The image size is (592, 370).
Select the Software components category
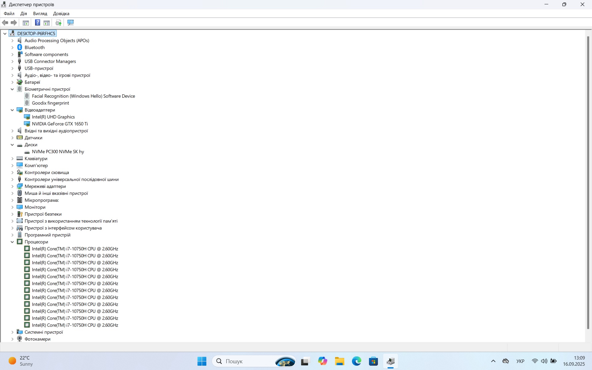(x=46, y=54)
